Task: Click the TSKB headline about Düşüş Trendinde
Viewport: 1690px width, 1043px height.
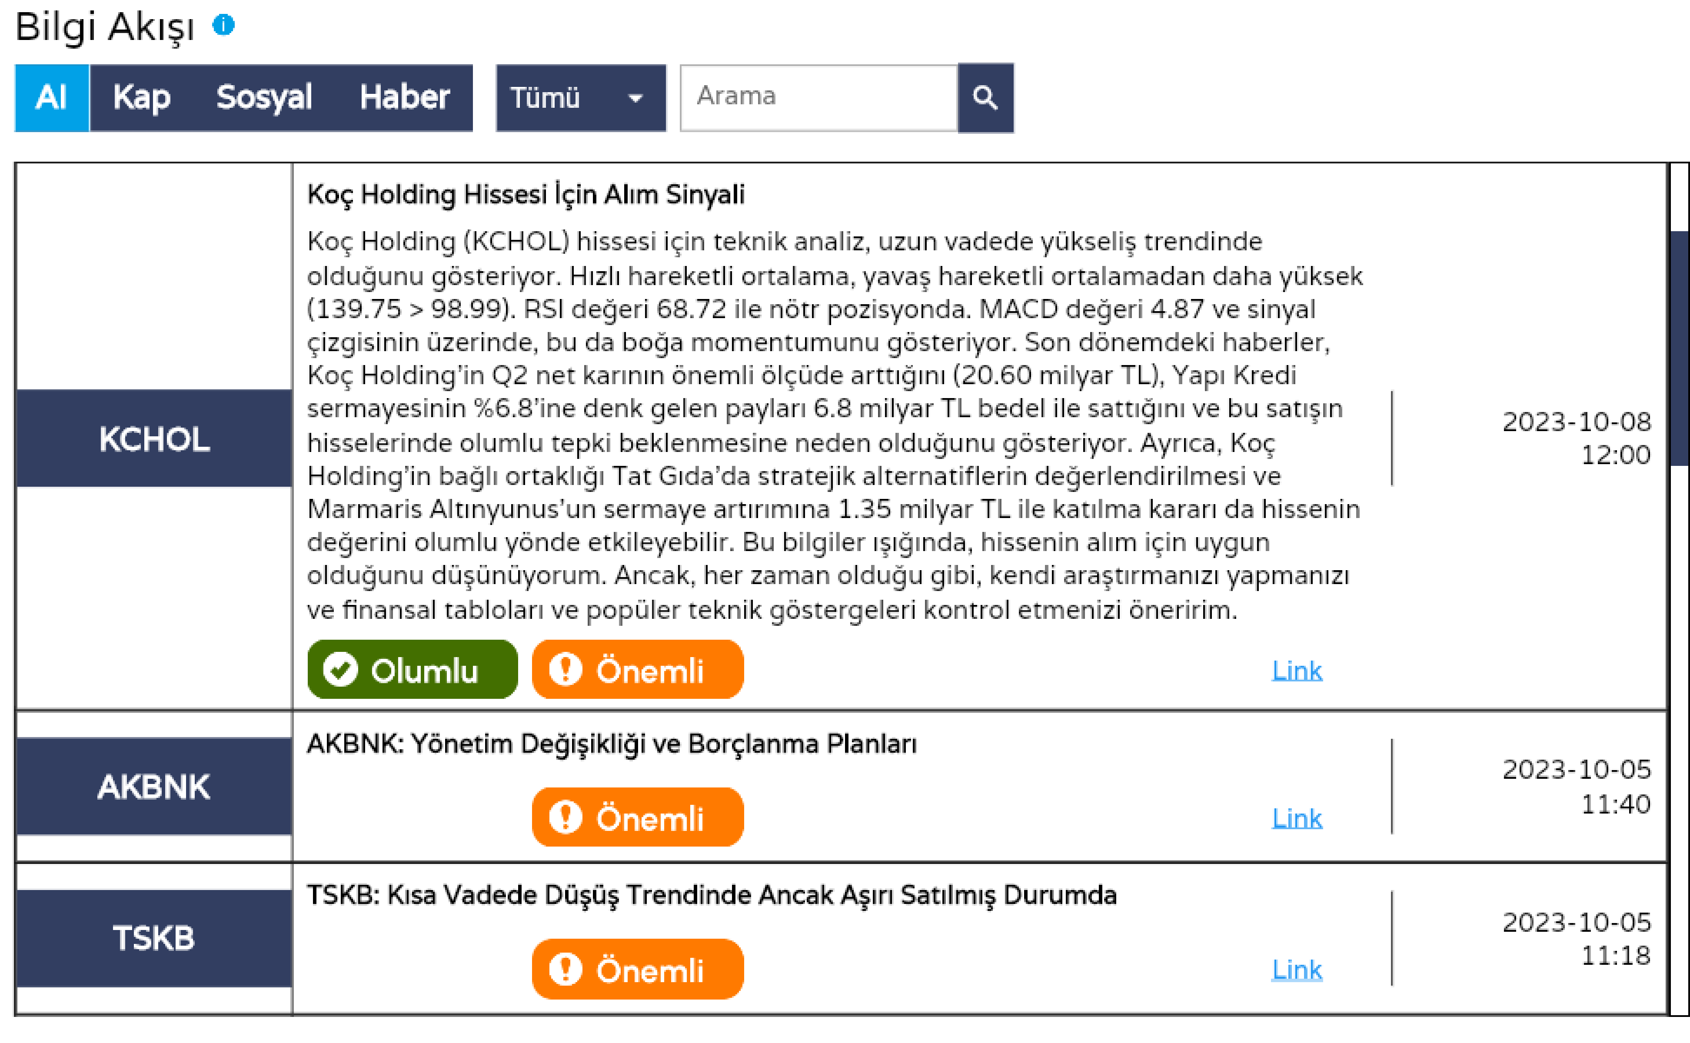Action: pos(711,895)
